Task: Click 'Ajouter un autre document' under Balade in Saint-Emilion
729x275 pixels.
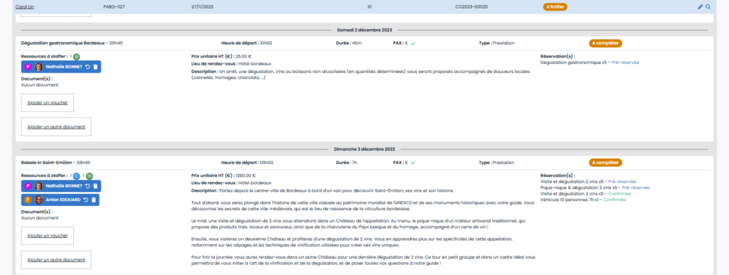Action: click(x=56, y=259)
